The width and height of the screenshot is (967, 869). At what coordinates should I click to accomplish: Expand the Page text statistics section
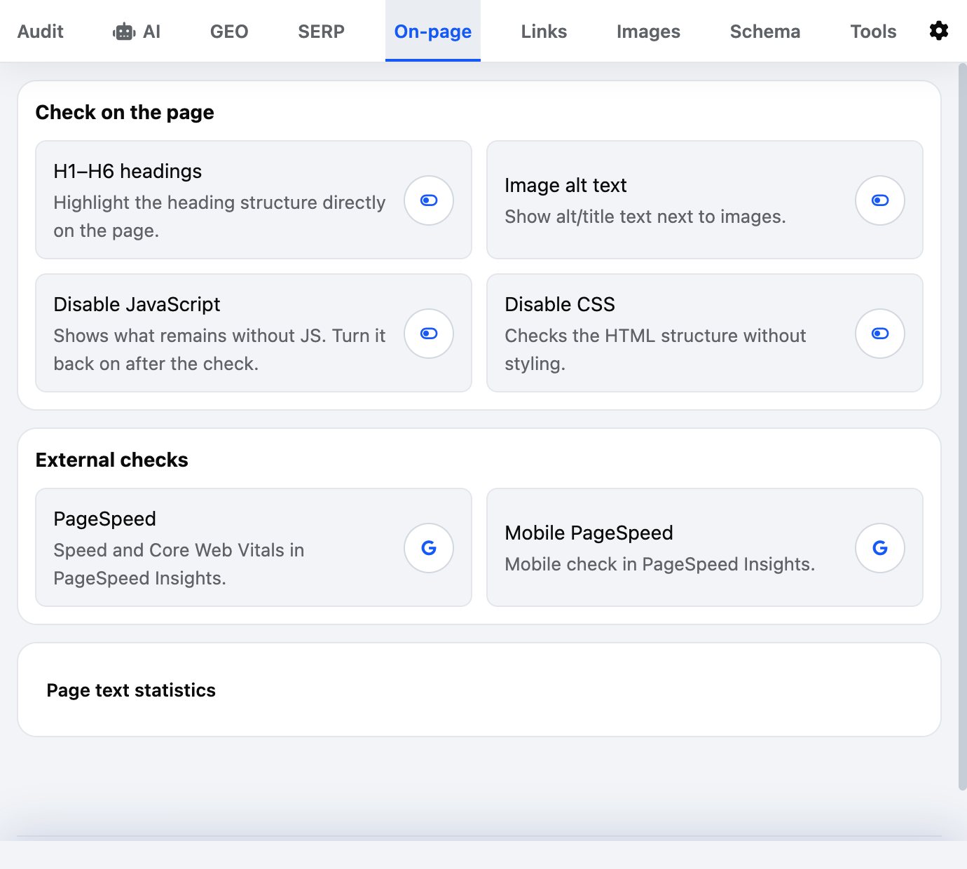click(479, 690)
